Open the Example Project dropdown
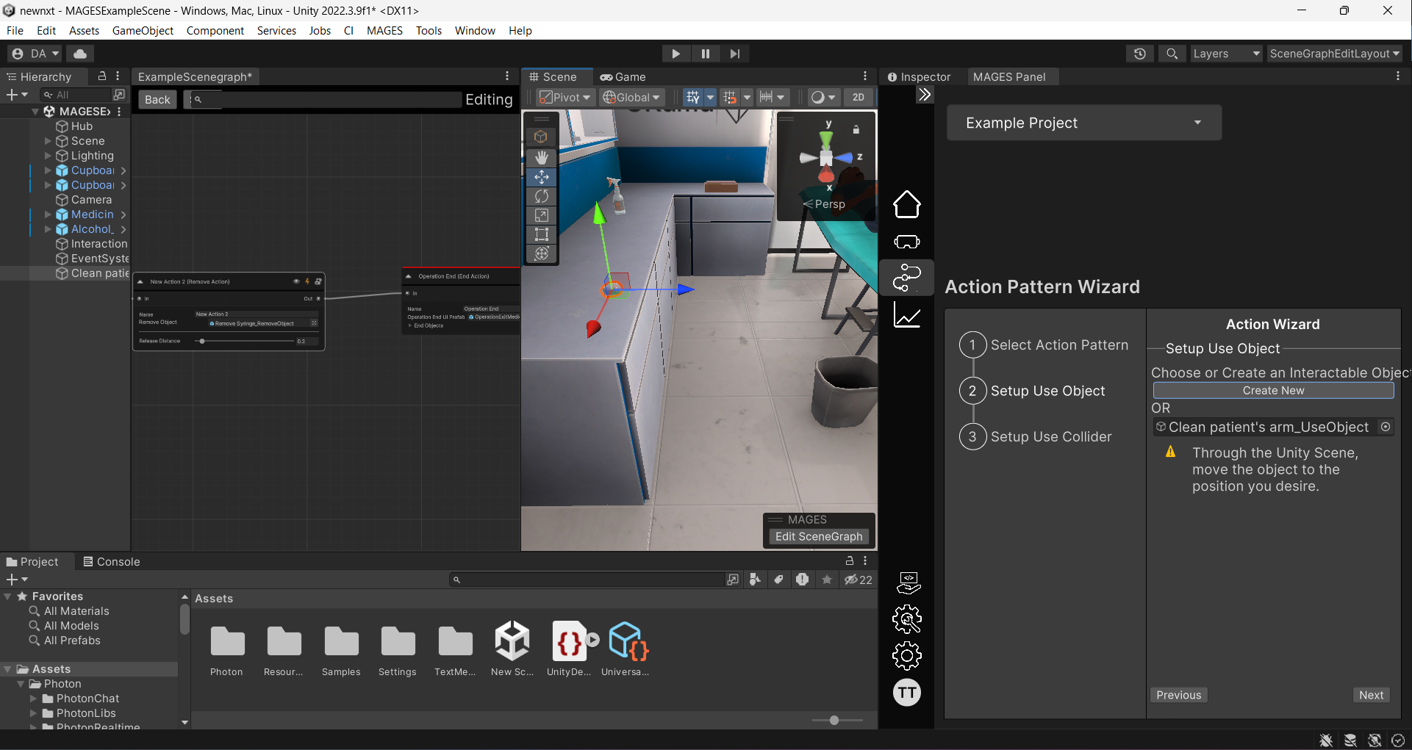Viewport: 1412px width, 750px height. point(1084,123)
